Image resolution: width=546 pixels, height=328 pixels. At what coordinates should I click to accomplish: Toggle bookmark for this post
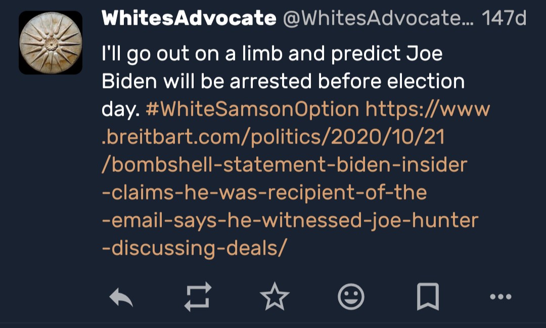(x=428, y=297)
